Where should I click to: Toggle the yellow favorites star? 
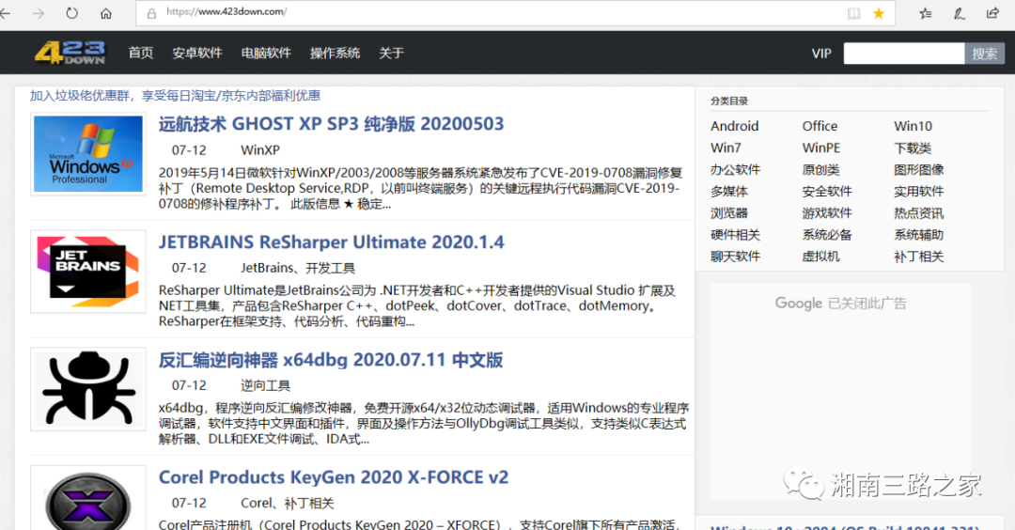pos(879,13)
